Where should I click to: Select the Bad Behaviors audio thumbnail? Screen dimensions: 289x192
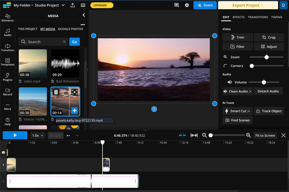coord(65,63)
